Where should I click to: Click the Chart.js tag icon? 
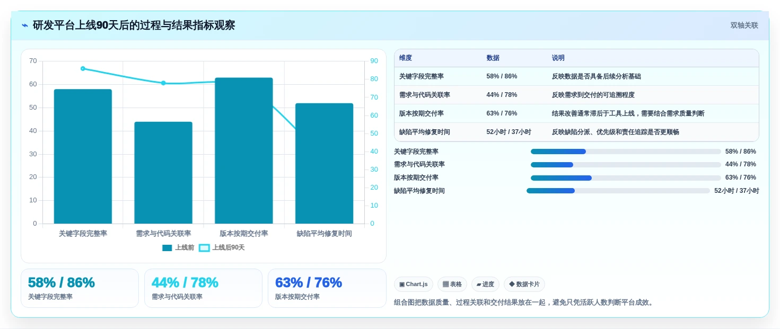(x=402, y=284)
